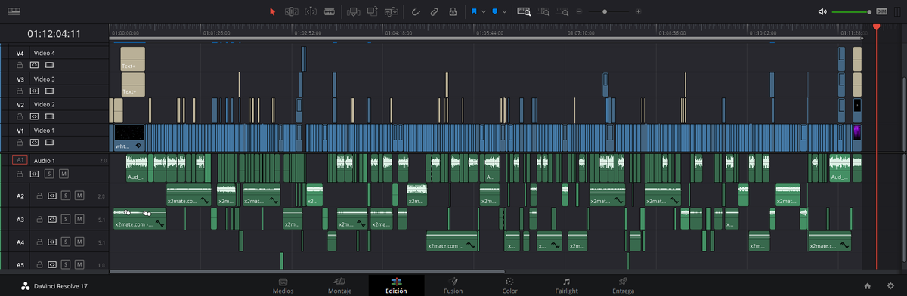The height and width of the screenshot is (296, 907).
Task: Click the horizontal timeline scrollbar
Action: (307, 271)
